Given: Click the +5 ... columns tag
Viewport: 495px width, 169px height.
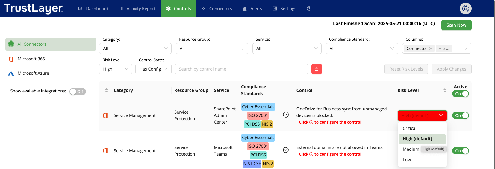Looking at the screenshot, I should coord(444,48).
